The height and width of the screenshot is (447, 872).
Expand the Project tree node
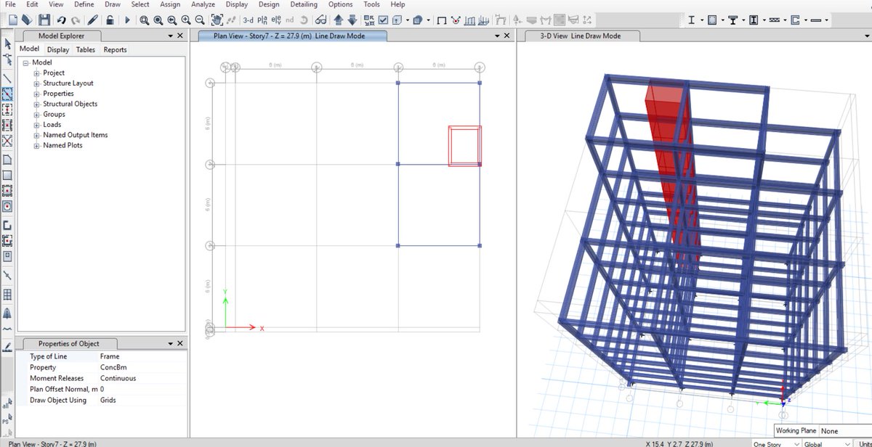[x=36, y=73]
